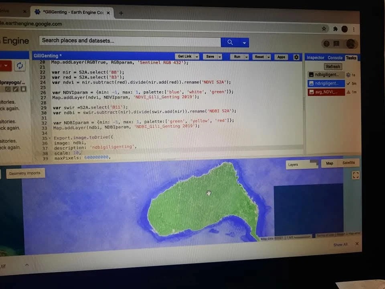Open a new browser tab
Screen dimensions: 385x289
click(x=121, y=13)
